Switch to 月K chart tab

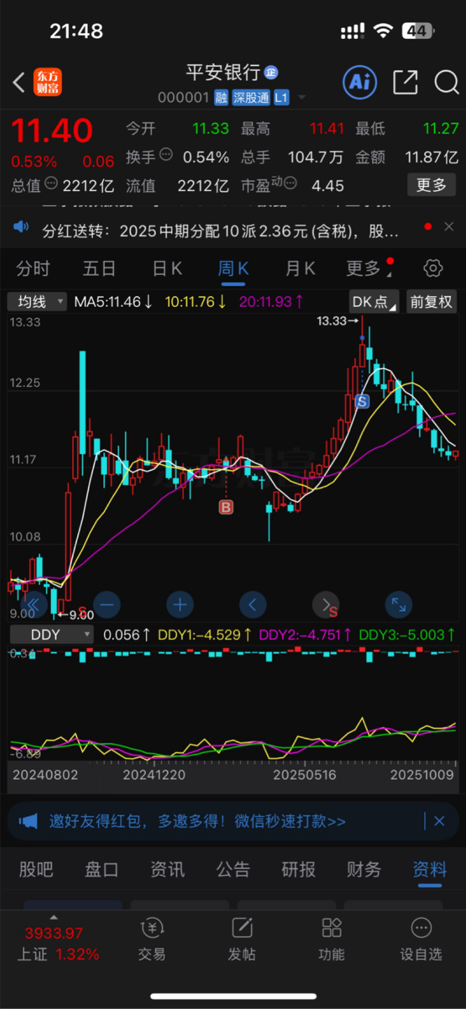[300, 269]
